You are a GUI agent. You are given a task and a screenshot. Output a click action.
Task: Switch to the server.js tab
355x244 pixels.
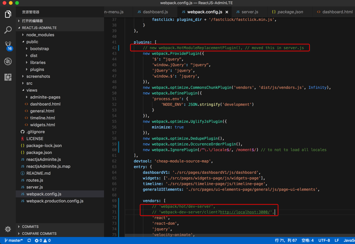click(x=249, y=12)
